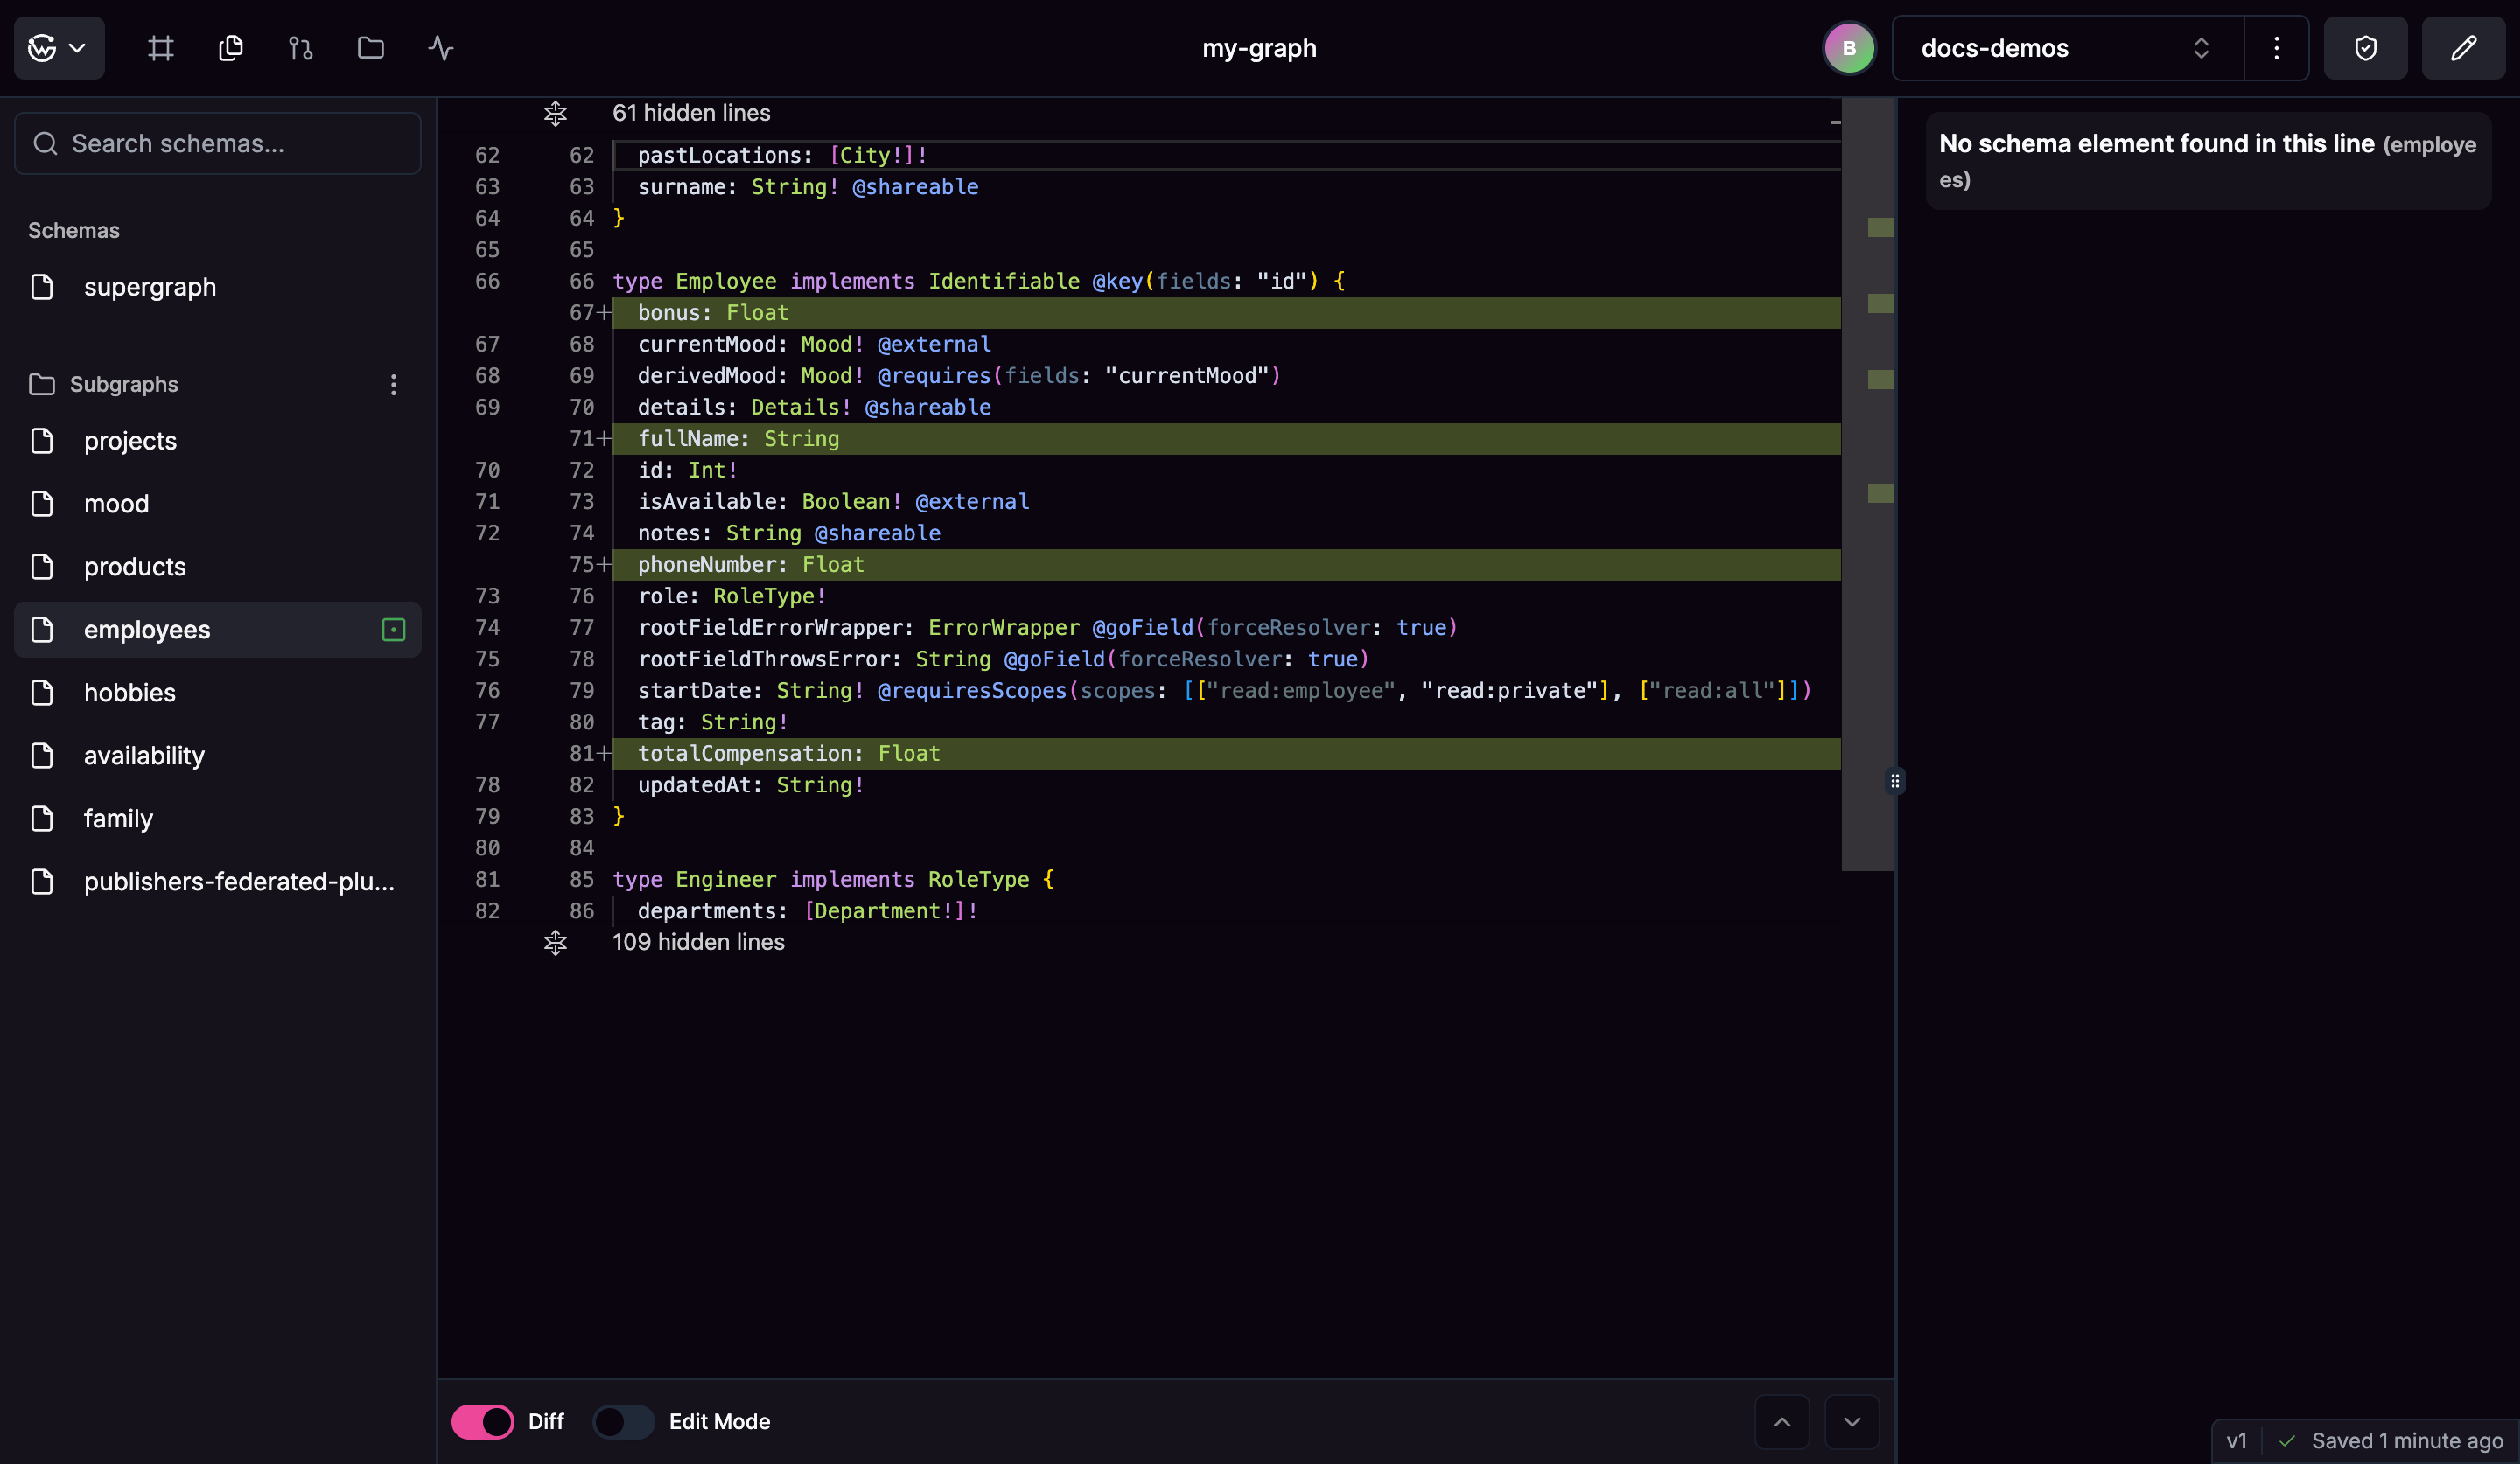Click the added line bonus: Float
This screenshot has height=1464, width=2520.
coord(1226,313)
